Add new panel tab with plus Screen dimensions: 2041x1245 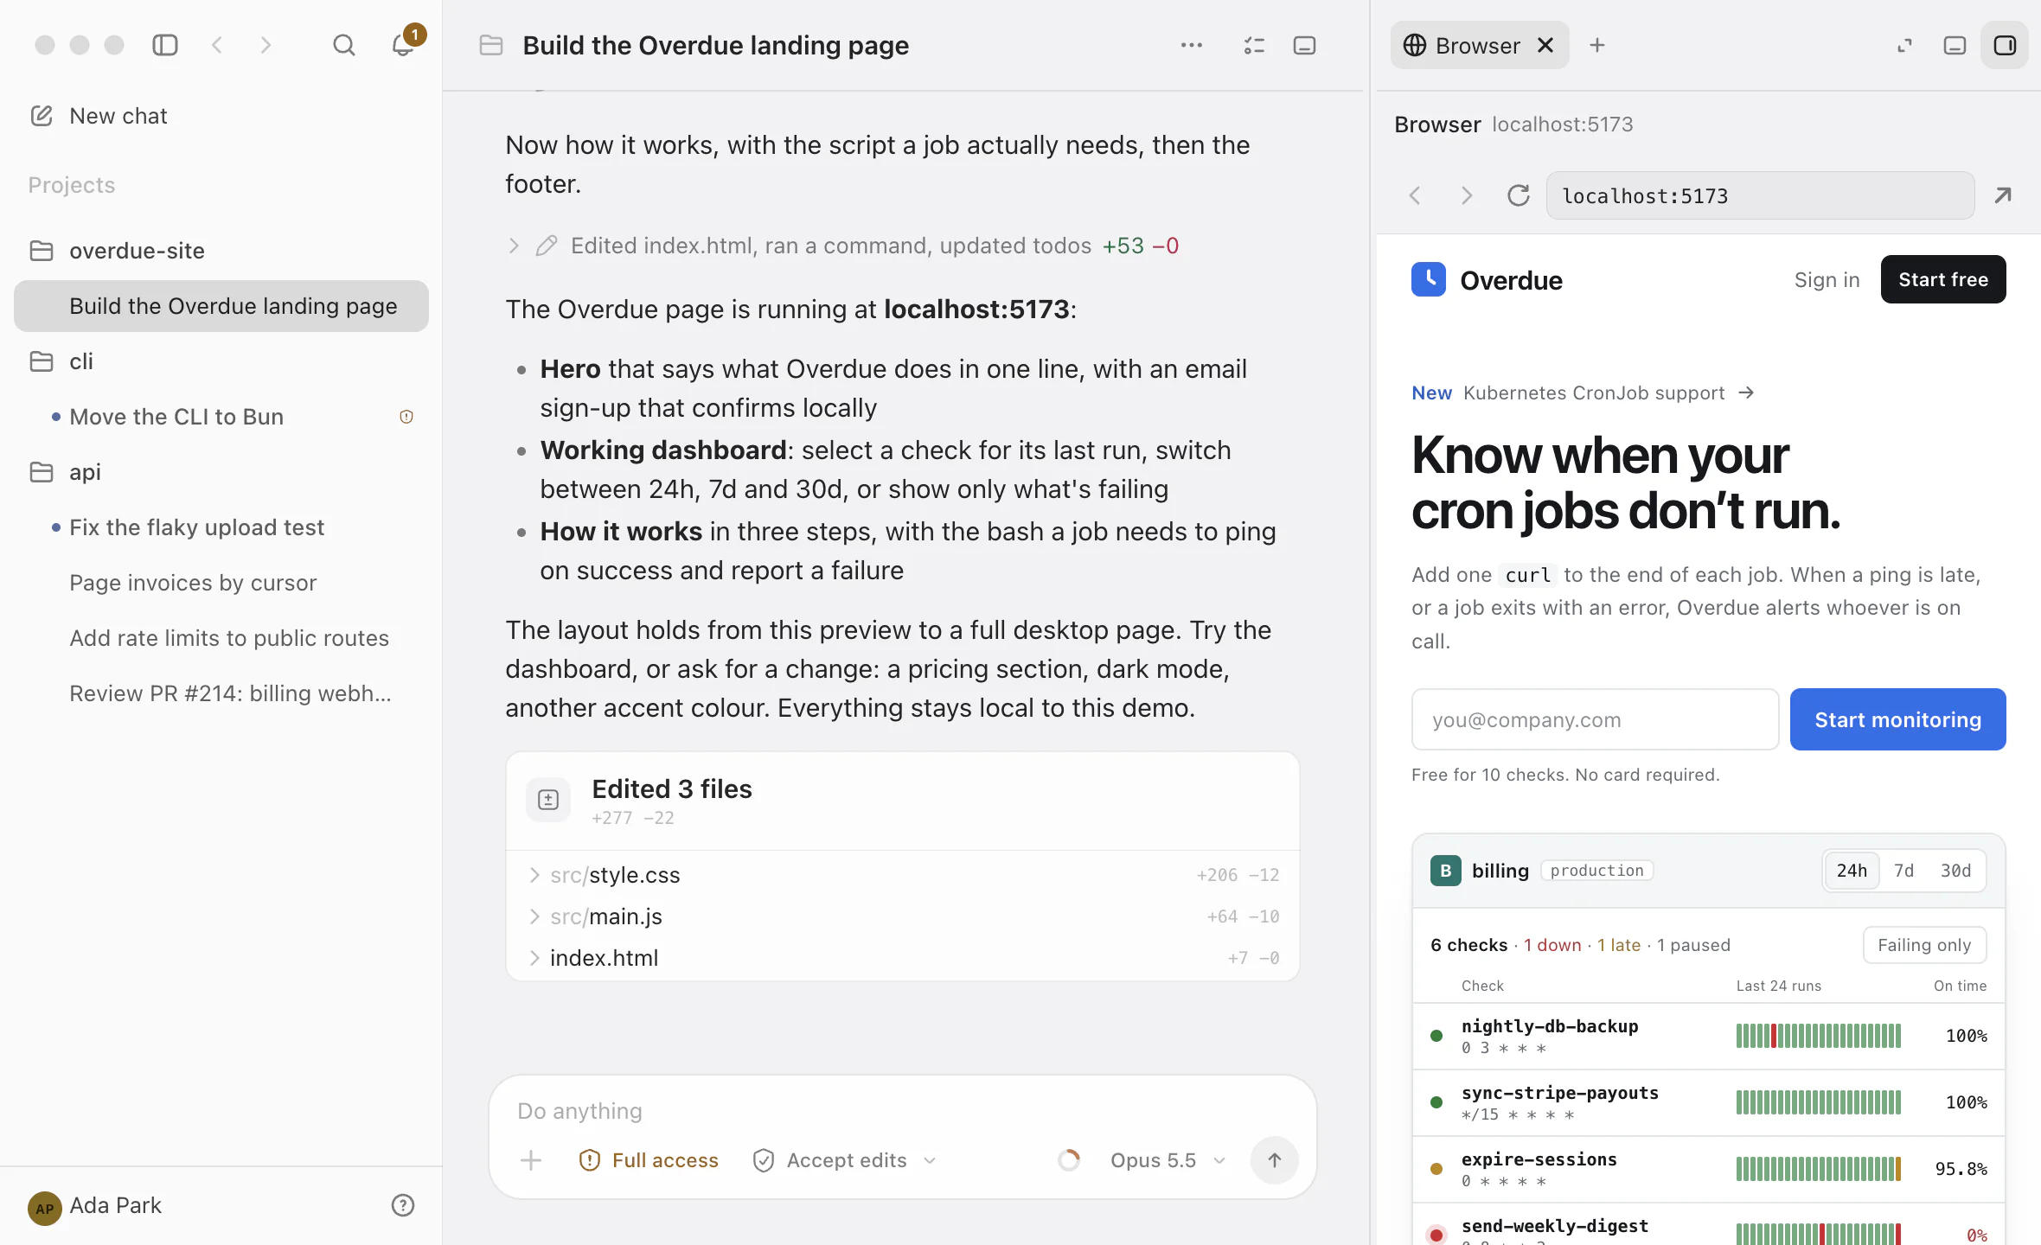(1597, 45)
